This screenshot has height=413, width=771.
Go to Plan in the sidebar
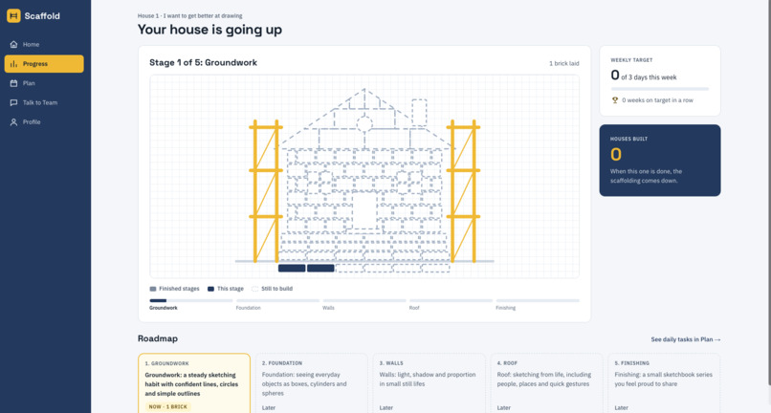pos(44,83)
